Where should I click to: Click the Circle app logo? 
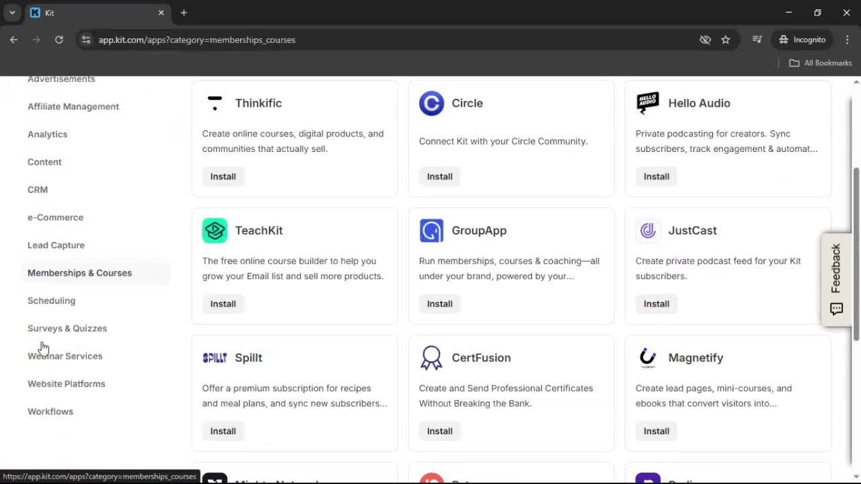[x=431, y=103]
